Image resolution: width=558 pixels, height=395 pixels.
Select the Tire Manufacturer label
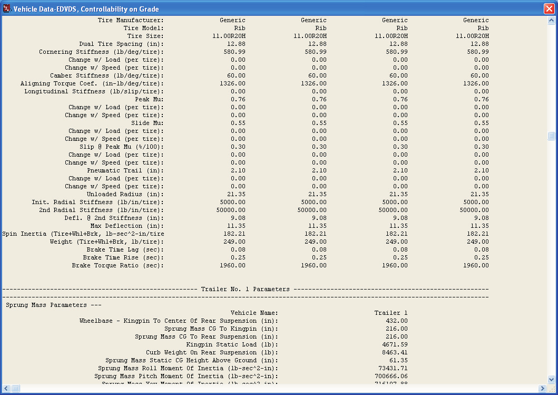click(x=131, y=20)
